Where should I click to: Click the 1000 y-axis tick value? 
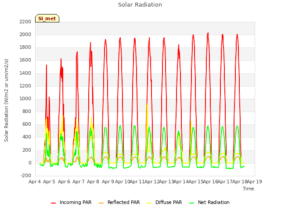coord(25,98)
